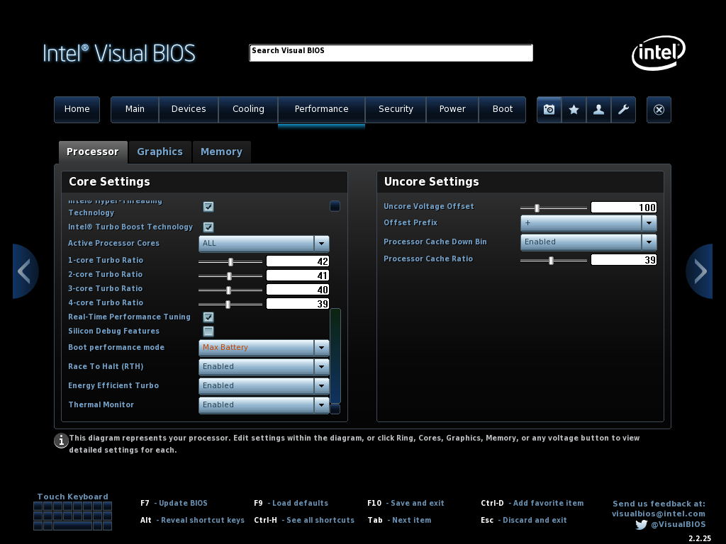Uncheck Real-Time Performance Tuning
Viewport: 726px width, 544px height.
point(208,317)
